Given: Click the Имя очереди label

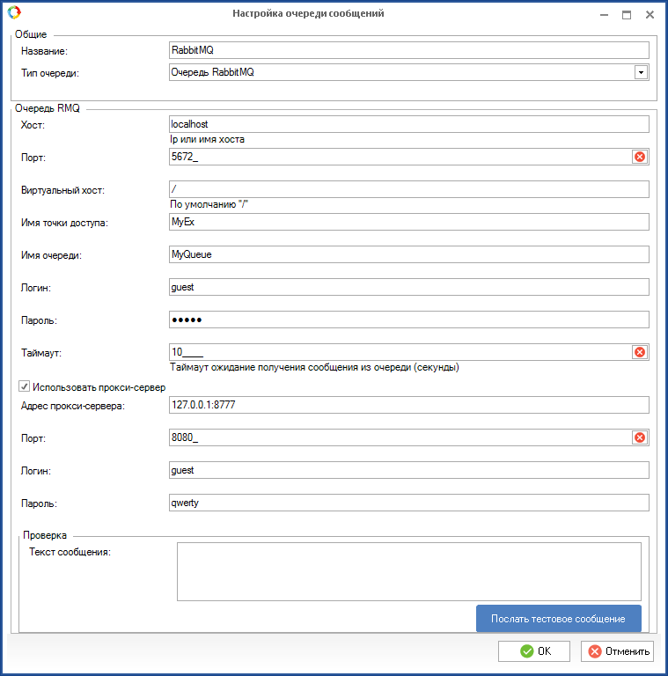Looking at the screenshot, I should (x=51, y=255).
